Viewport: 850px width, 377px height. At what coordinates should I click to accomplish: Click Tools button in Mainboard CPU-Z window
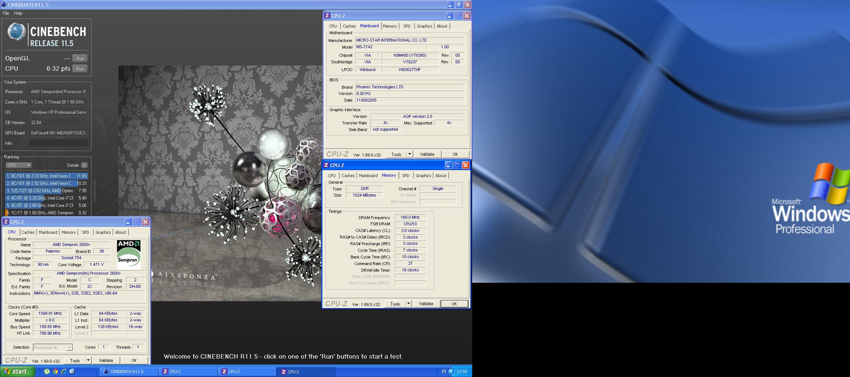click(396, 154)
